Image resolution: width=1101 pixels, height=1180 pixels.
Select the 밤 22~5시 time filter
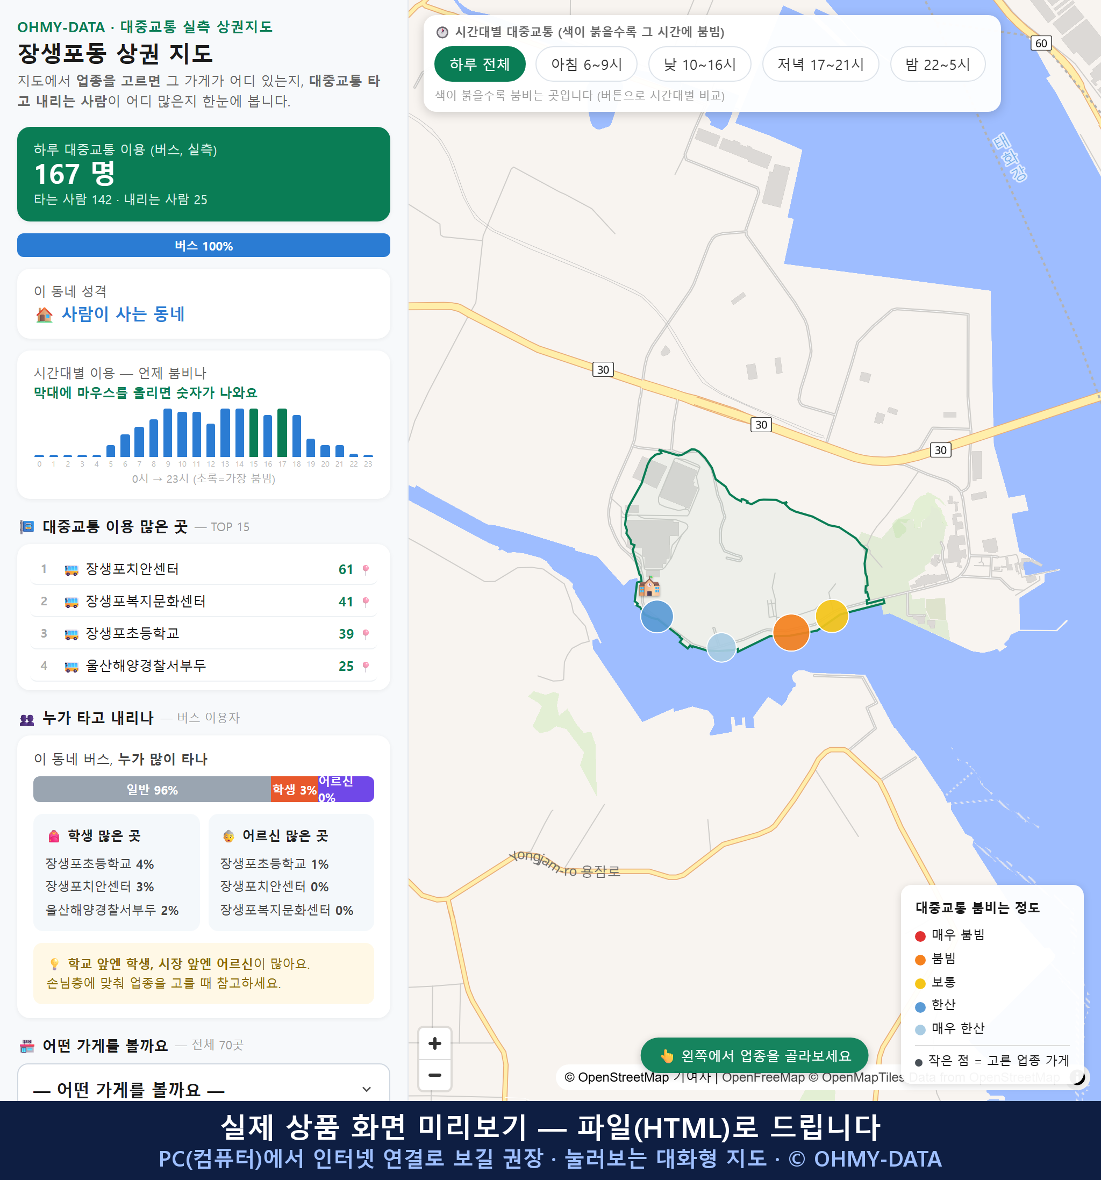(938, 64)
